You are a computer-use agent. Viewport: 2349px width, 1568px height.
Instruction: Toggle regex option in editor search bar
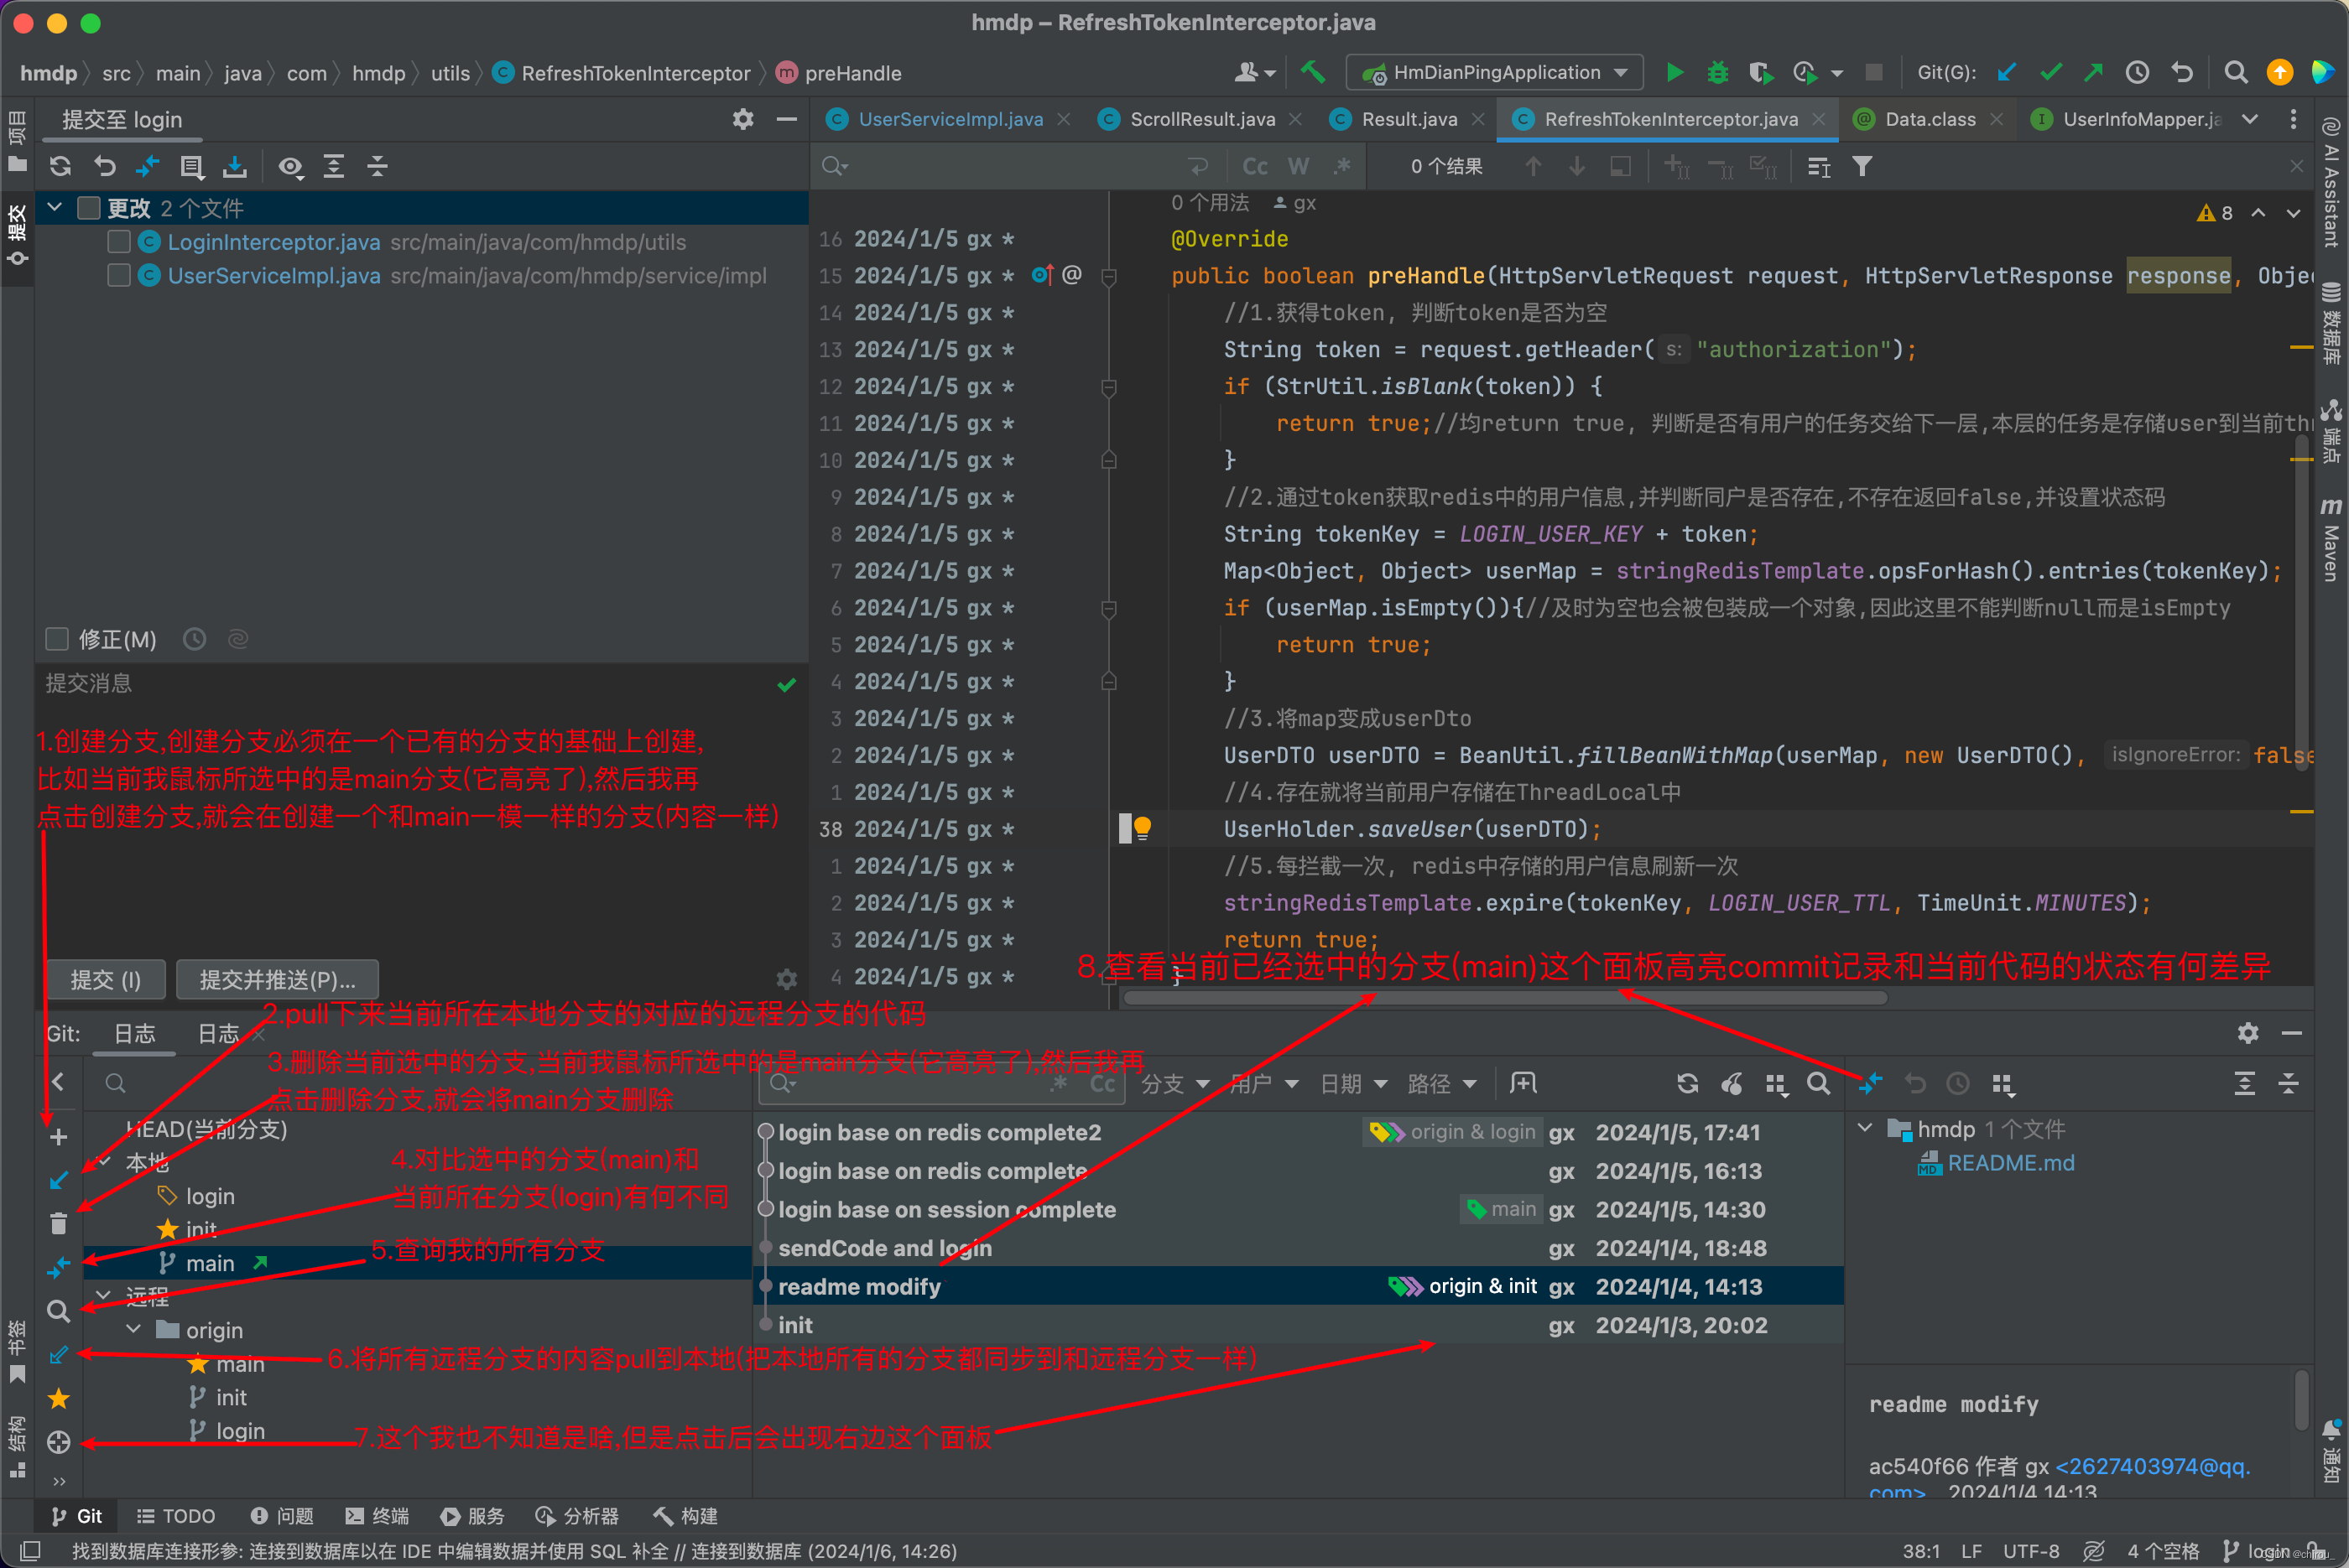(1342, 166)
